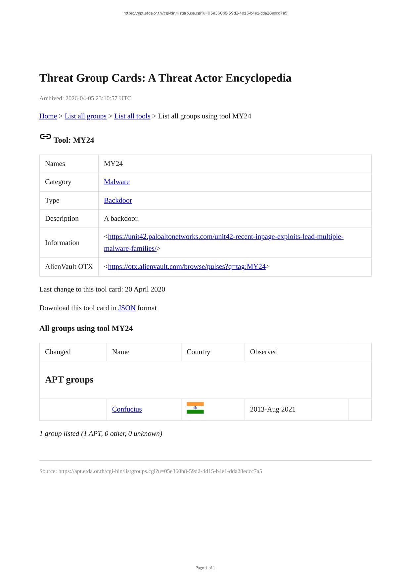Go to List all groups breadcrumb
Screen dimensions: 411x581
85,116
